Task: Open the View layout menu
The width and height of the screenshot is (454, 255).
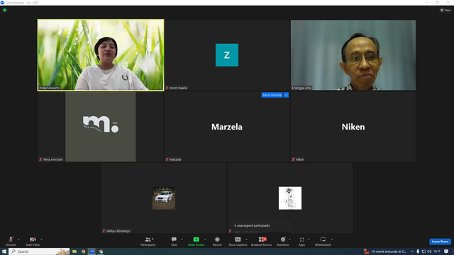Action: click(x=445, y=10)
